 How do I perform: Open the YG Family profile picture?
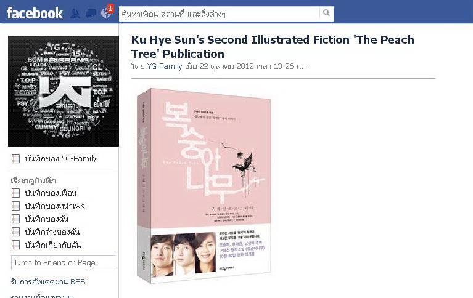(x=64, y=91)
